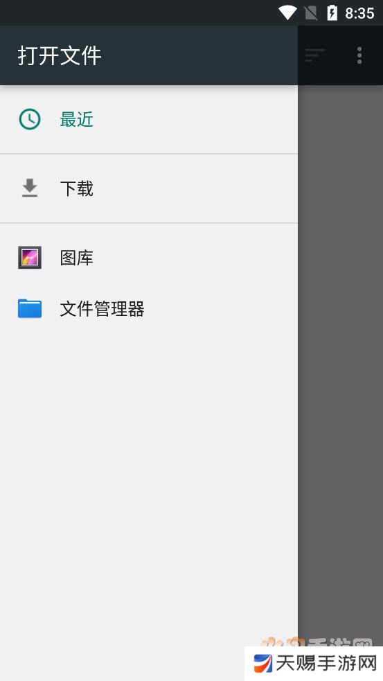Tap the clock icon beside 最近
Screen dimensions: 383x681
coord(30,119)
